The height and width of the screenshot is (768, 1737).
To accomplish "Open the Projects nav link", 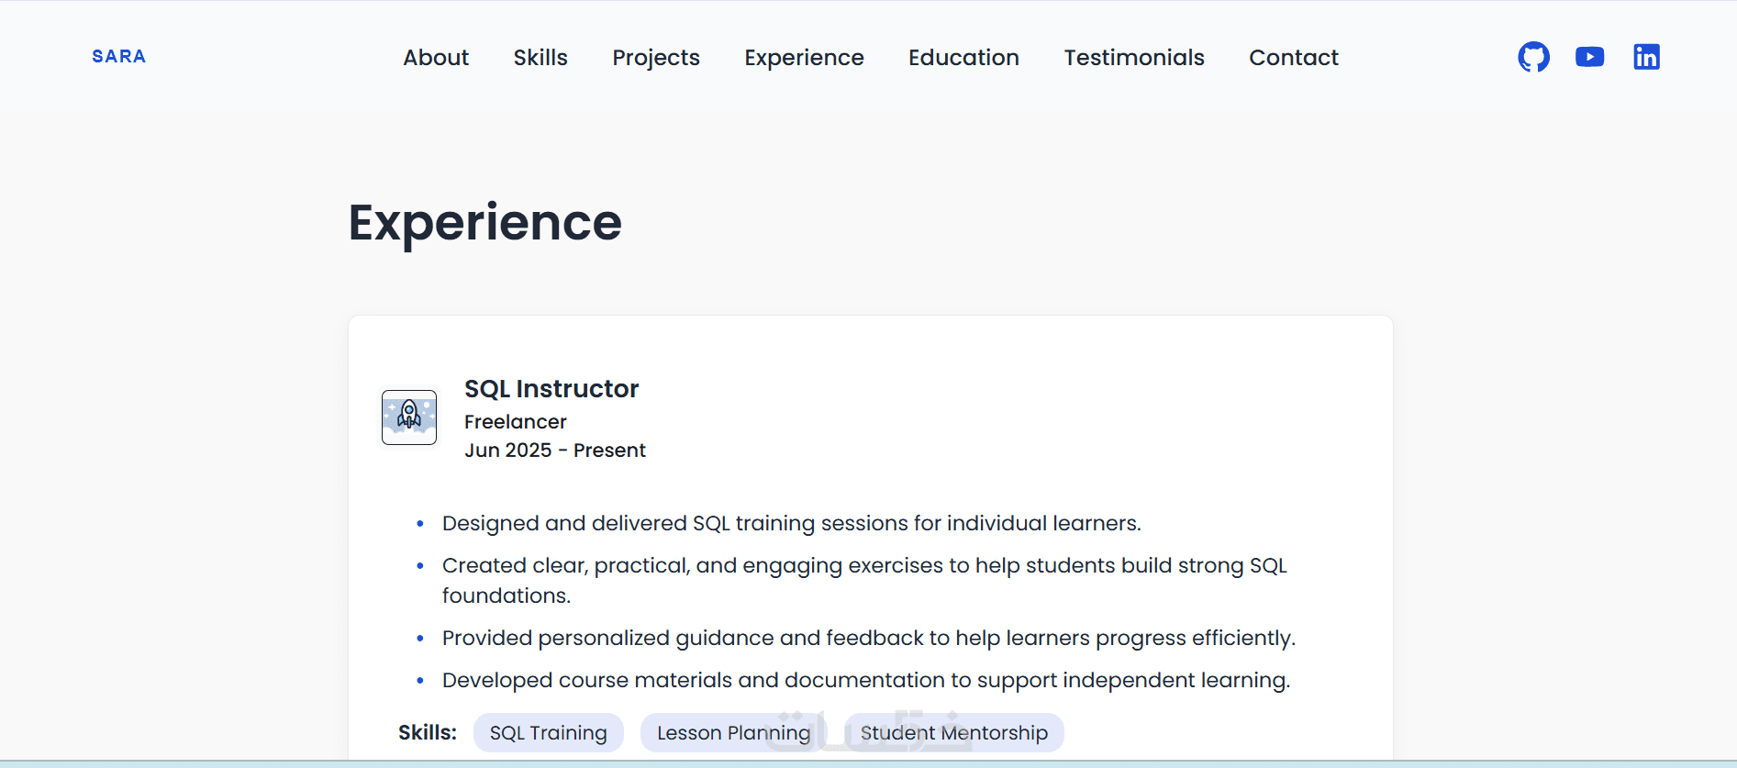I will [x=656, y=58].
